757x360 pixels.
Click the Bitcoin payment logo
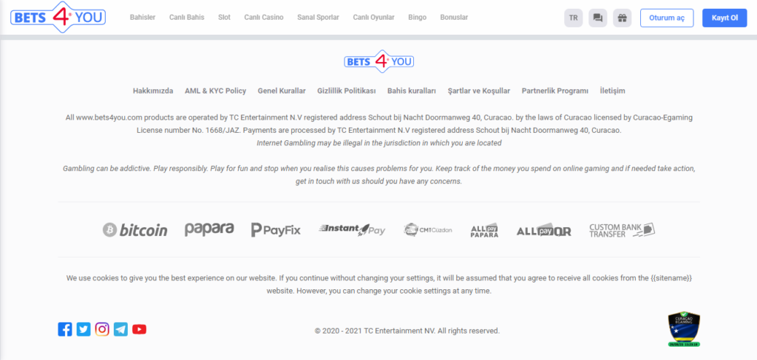(x=135, y=230)
